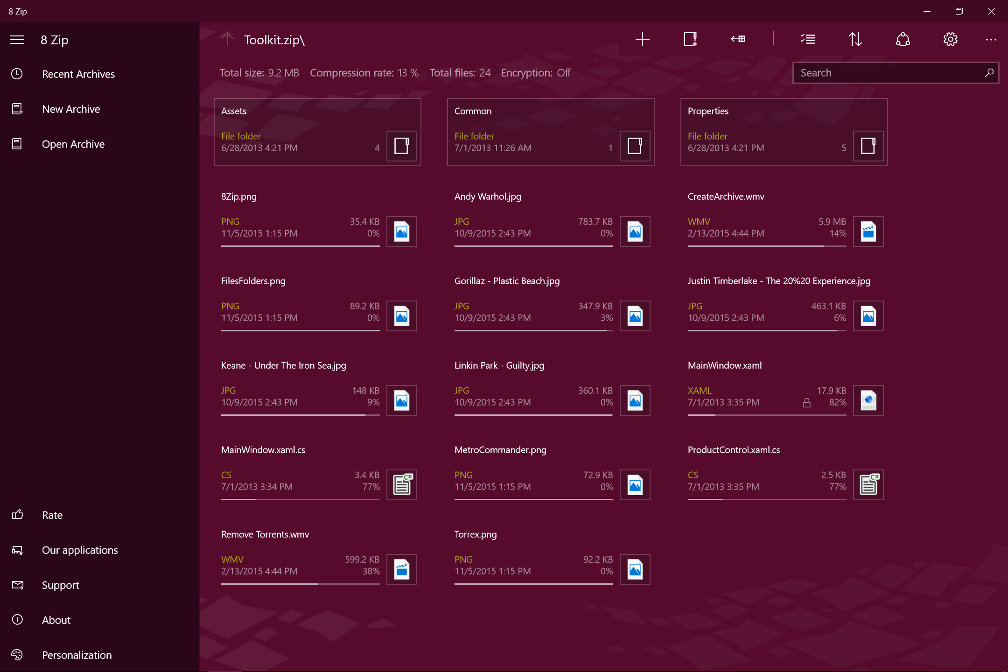Open Personalization sidebar item
1008x672 pixels.
(x=99, y=655)
